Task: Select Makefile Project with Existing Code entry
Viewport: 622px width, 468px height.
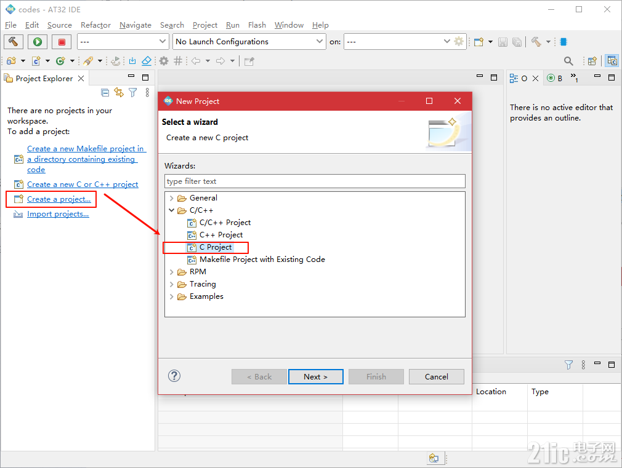Action: pyautogui.click(x=262, y=260)
